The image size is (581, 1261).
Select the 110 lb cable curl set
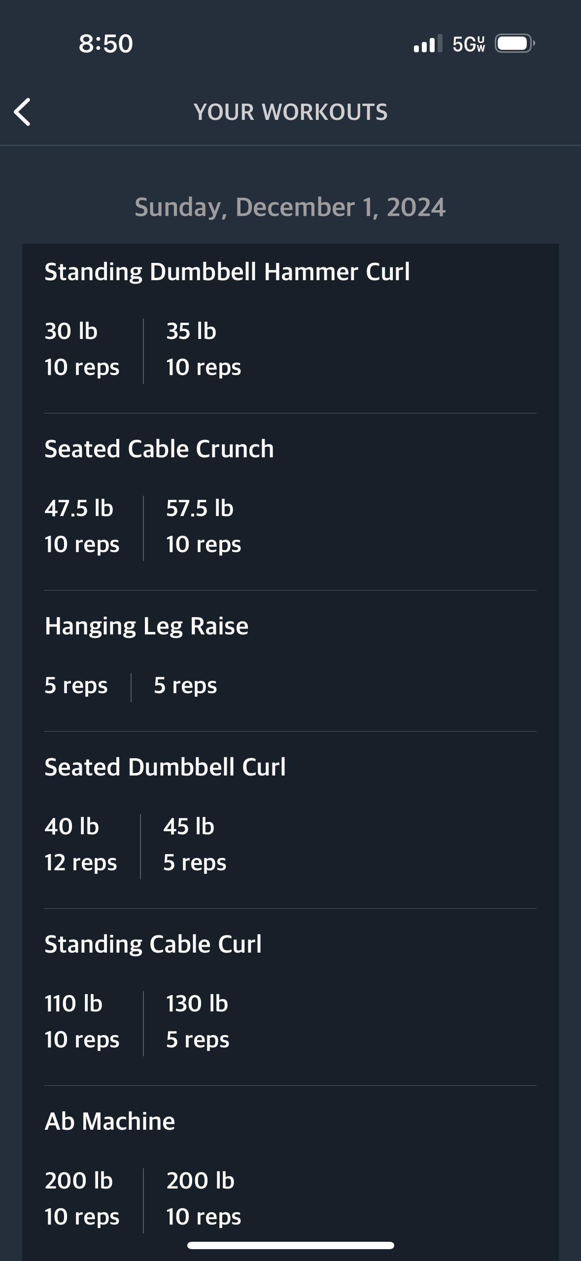pyautogui.click(x=82, y=1022)
